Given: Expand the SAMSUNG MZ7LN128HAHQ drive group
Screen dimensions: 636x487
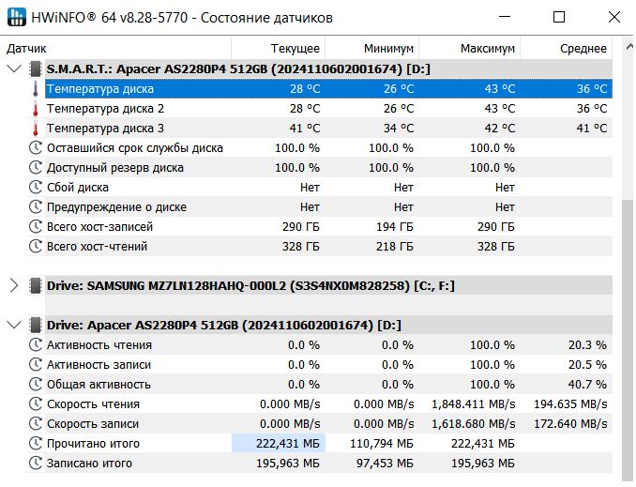Looking at the screenshot, I should [14, 285].
